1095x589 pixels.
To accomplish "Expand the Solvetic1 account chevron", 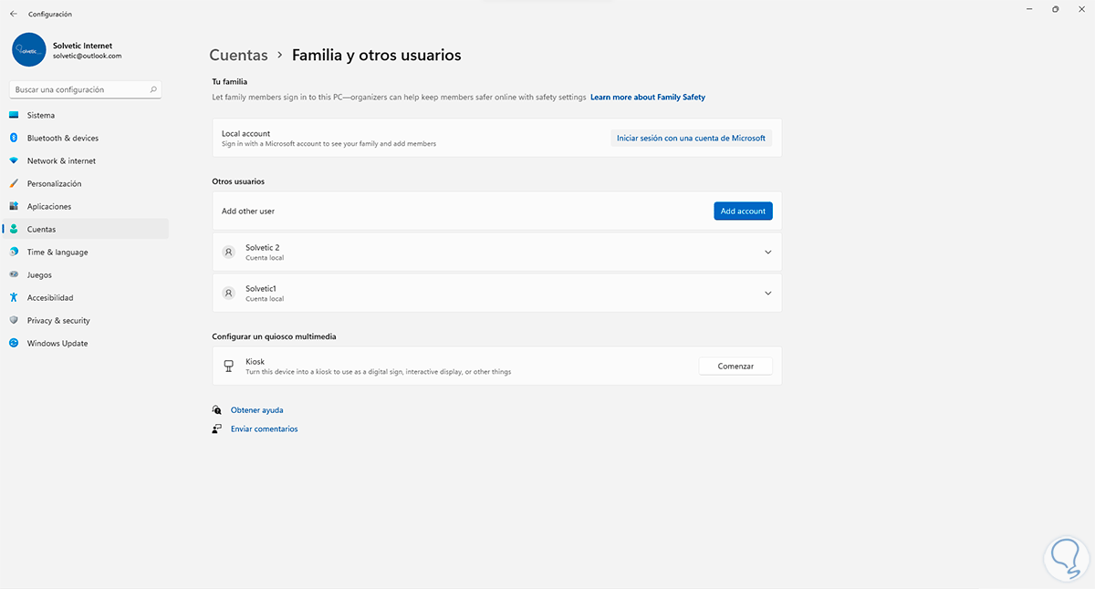I will coord(767,293).
